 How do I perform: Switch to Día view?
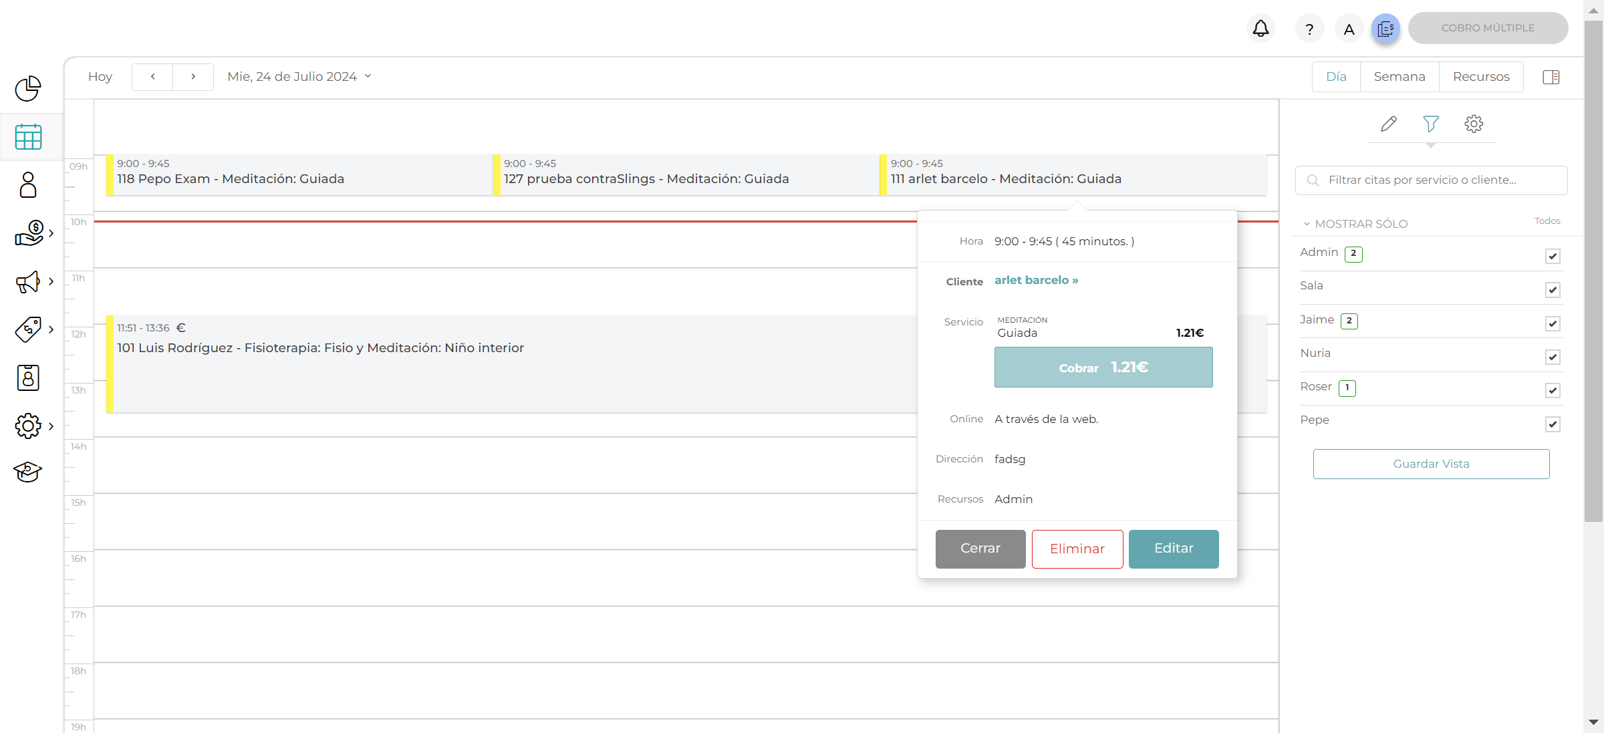click(x=1336, y=77)
